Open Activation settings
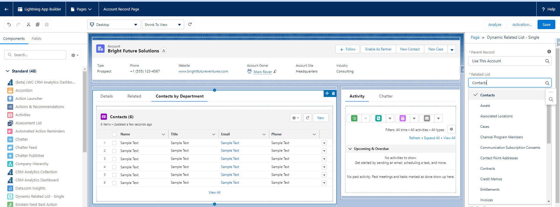This screenshot has width=560, height=207. click(522, 24)
